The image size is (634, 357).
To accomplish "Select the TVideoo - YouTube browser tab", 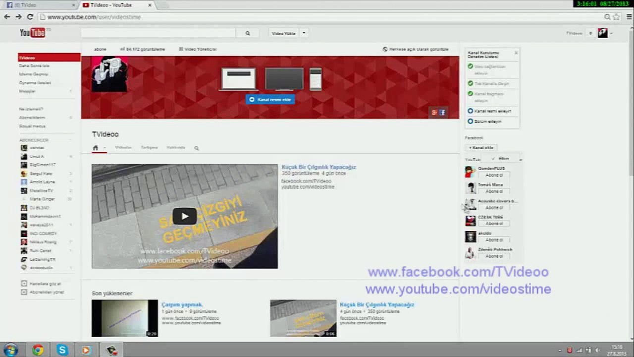I will click(118, 5).
